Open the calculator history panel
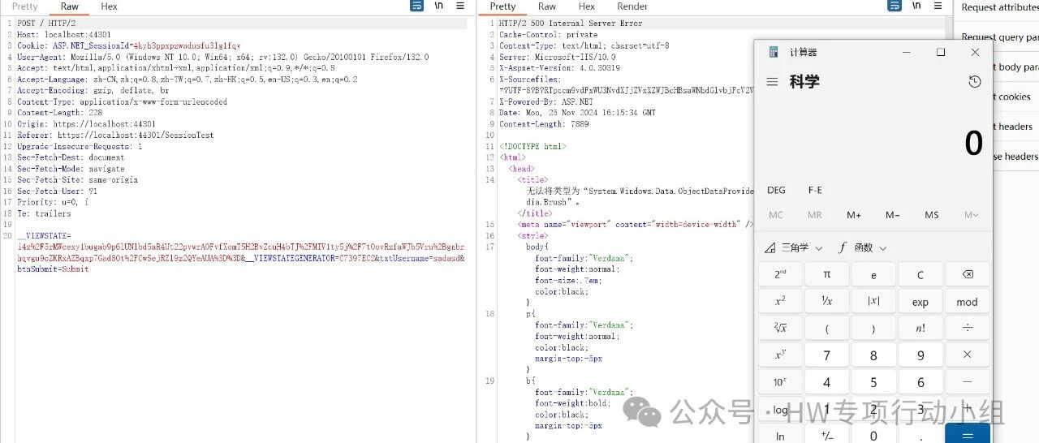Viewport: 1039px width, 443px height. point(975,82)
